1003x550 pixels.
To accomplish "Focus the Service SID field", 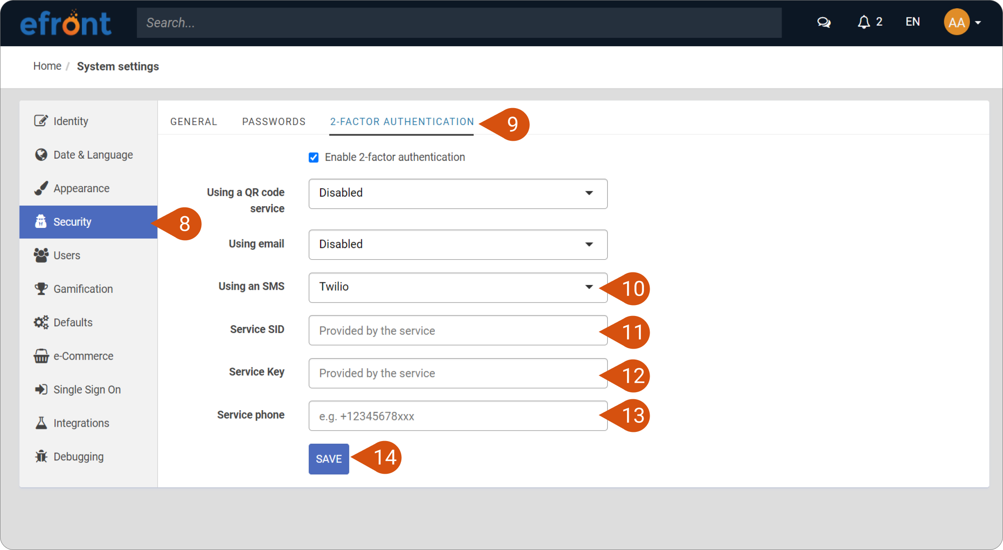I will coord(458,330).
